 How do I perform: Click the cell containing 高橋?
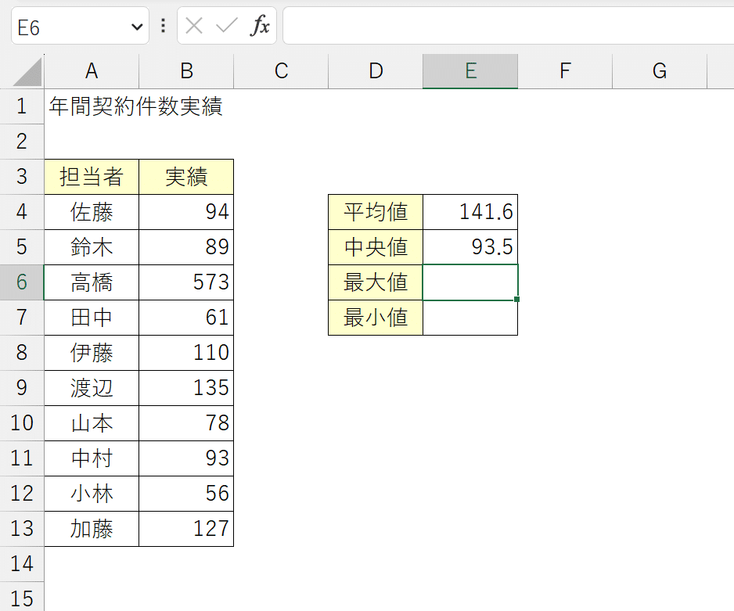[92, 282]
